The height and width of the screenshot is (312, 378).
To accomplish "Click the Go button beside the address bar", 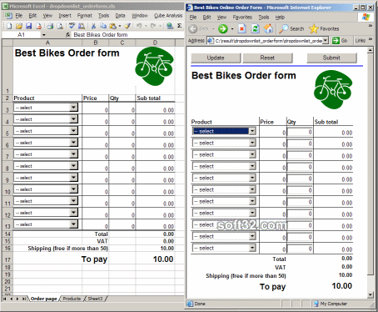I will 340,40.
